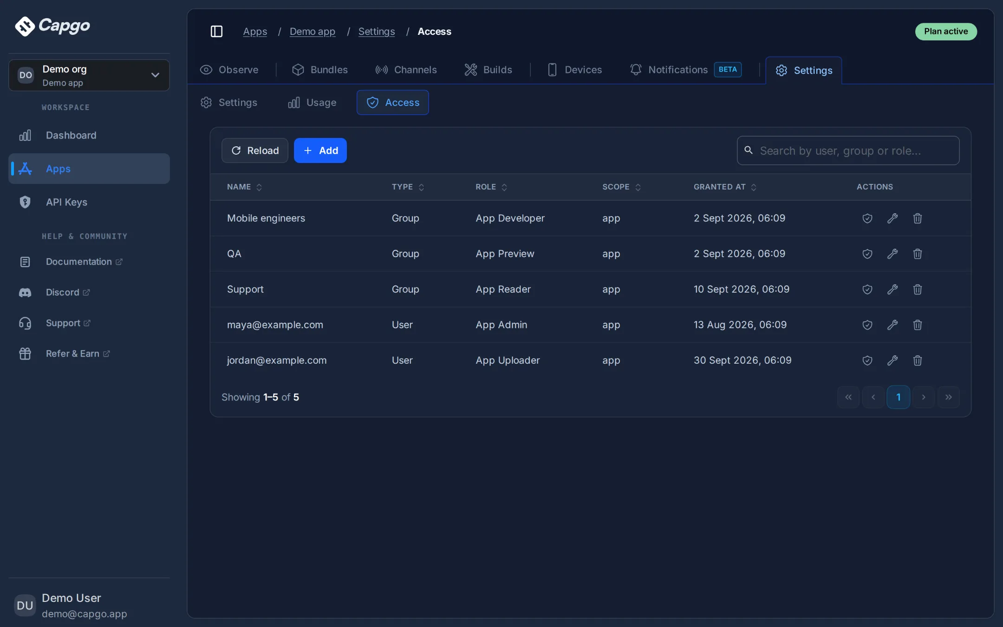Sort table by Type column
Image resolution: width=1003 pixels, height=627 pixels.
408,187
